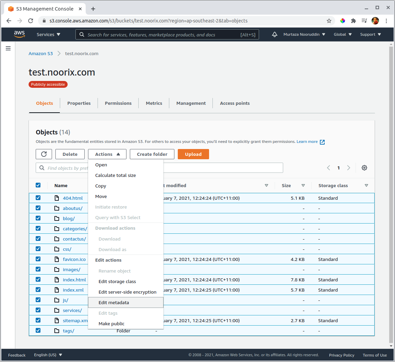Viewport: 395px width, 362px height.
Task: Collapse the Actions dropdown menu
Action: [107, 154]
